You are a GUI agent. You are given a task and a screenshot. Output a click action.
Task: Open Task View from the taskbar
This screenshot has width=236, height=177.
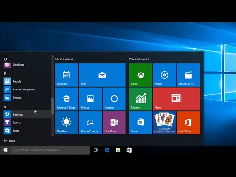[x=95, y=150]
